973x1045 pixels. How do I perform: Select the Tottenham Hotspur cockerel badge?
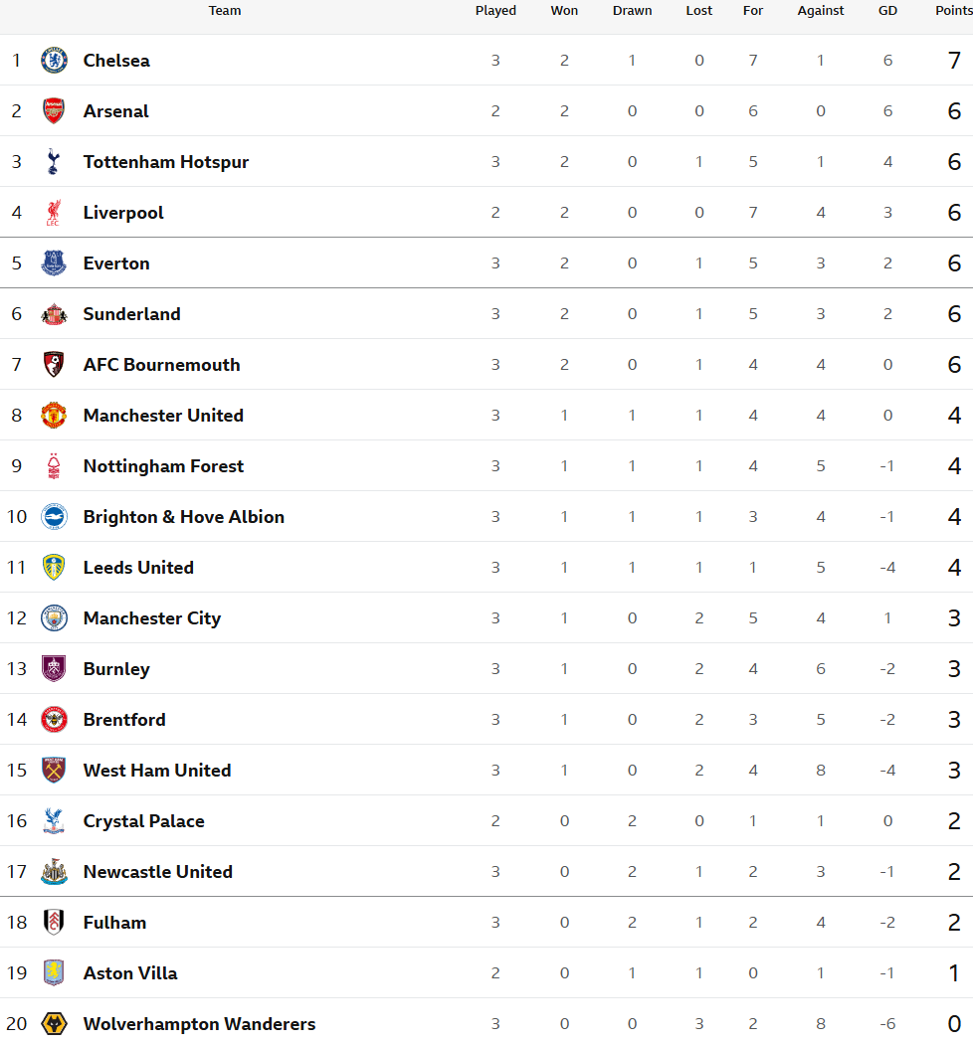[x=54, y=161]
